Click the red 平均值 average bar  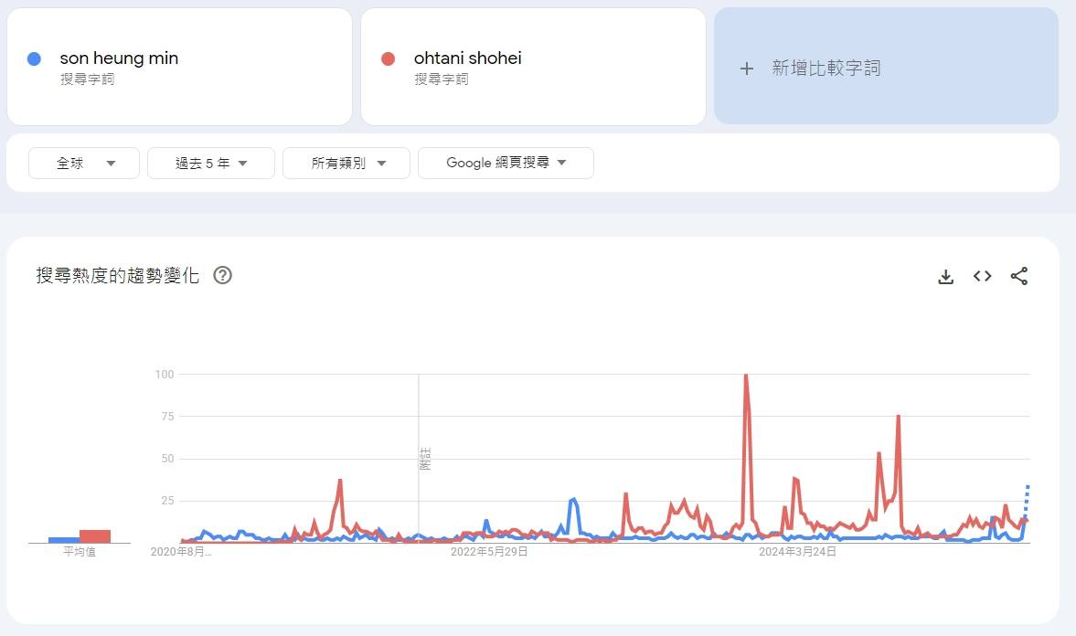(x=95, y=536)
